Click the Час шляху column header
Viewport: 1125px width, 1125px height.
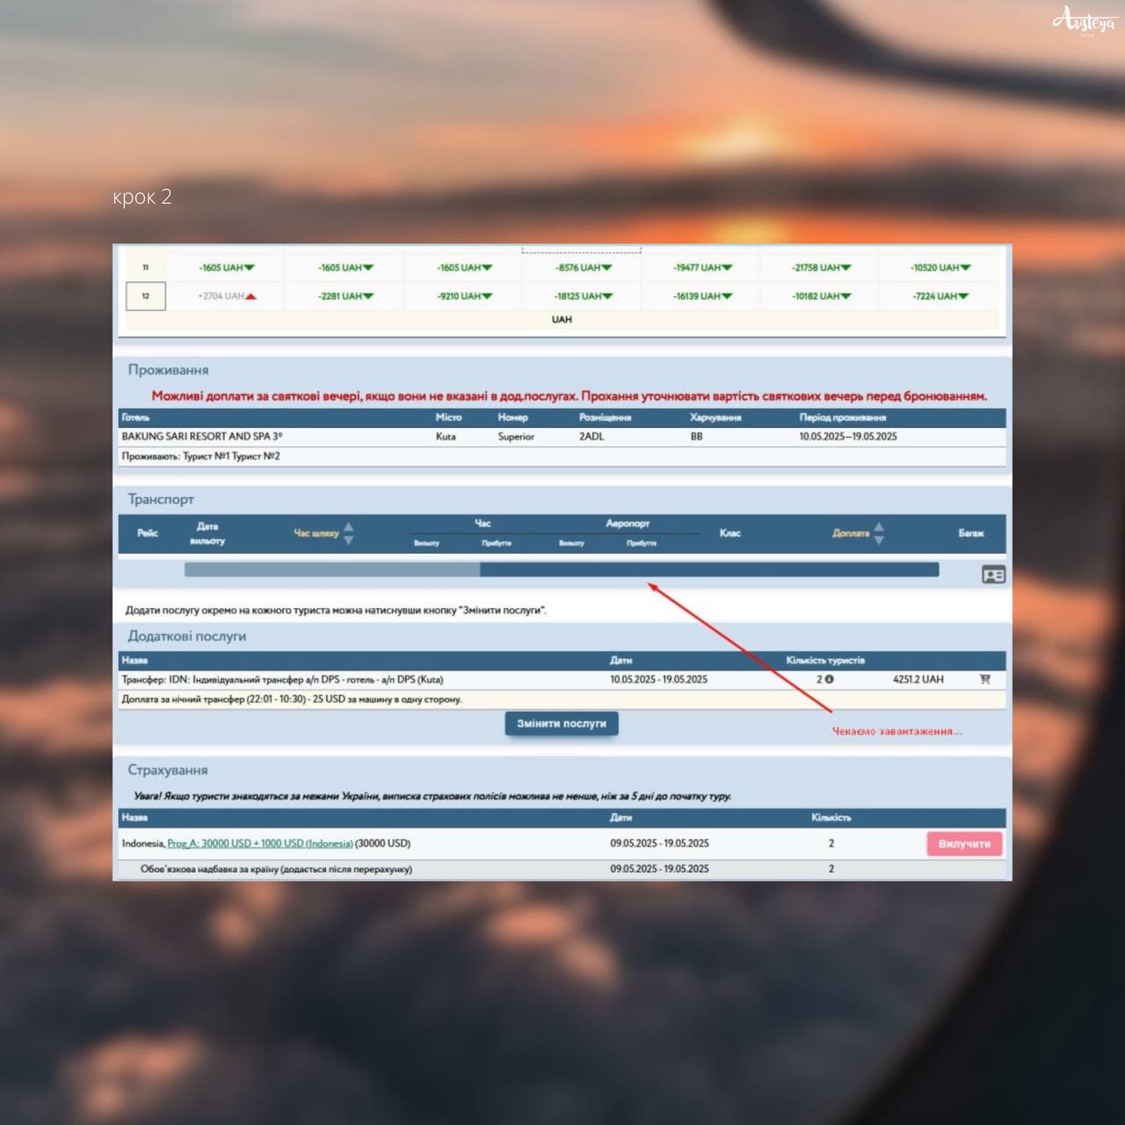pyautogui.click(x=316, y=533)
